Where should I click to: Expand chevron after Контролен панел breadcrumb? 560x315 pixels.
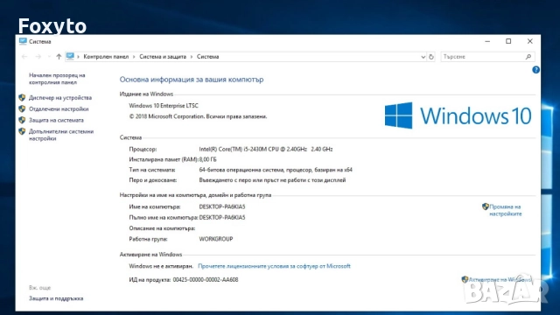(134, 57)
